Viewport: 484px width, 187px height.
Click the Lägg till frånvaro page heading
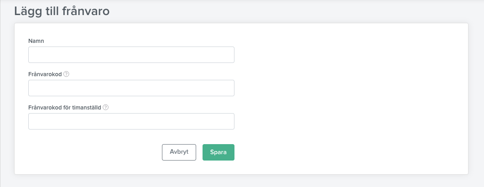[62, 11]
